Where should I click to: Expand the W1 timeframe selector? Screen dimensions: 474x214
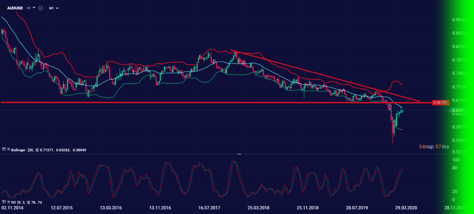tap(54, 8)
